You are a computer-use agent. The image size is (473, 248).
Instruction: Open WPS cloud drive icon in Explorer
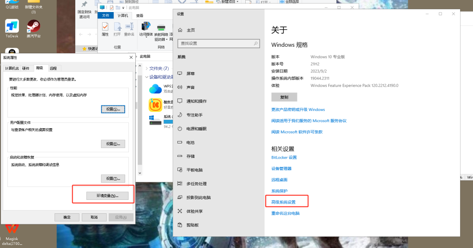pyautogui.click(x=155, y=89)
